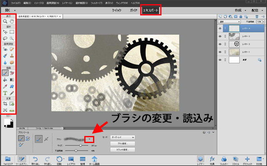Select the Paint Bucket tool

5,80
